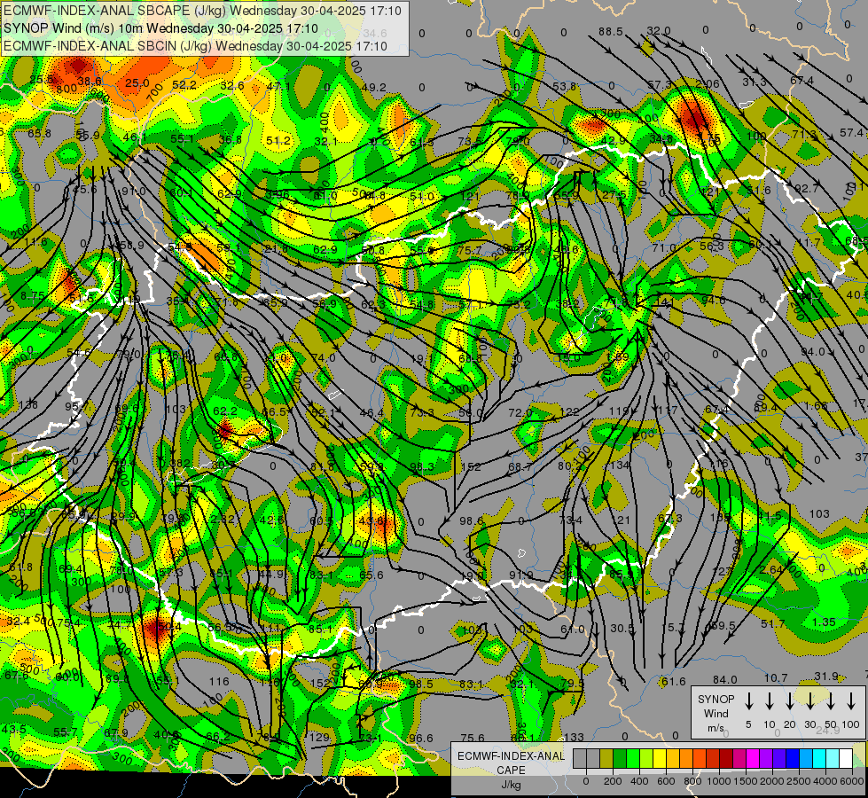This screenshot has width=868, height=798.
Task: Click the map value 2.06
Action: [707, 83]
